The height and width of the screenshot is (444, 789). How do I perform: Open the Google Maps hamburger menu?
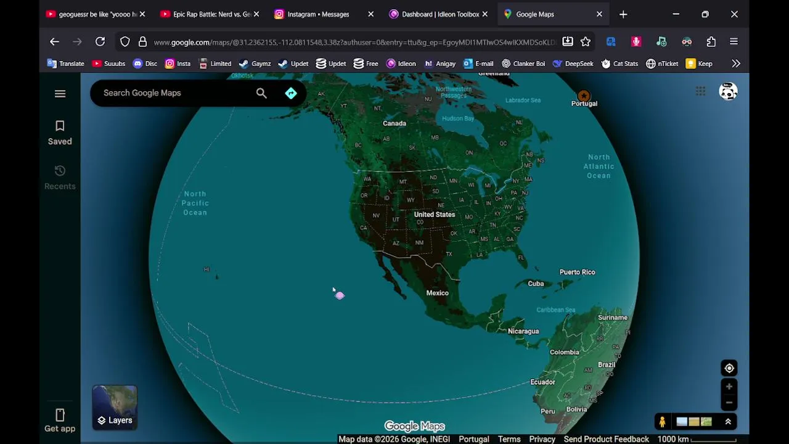[60, 93]
